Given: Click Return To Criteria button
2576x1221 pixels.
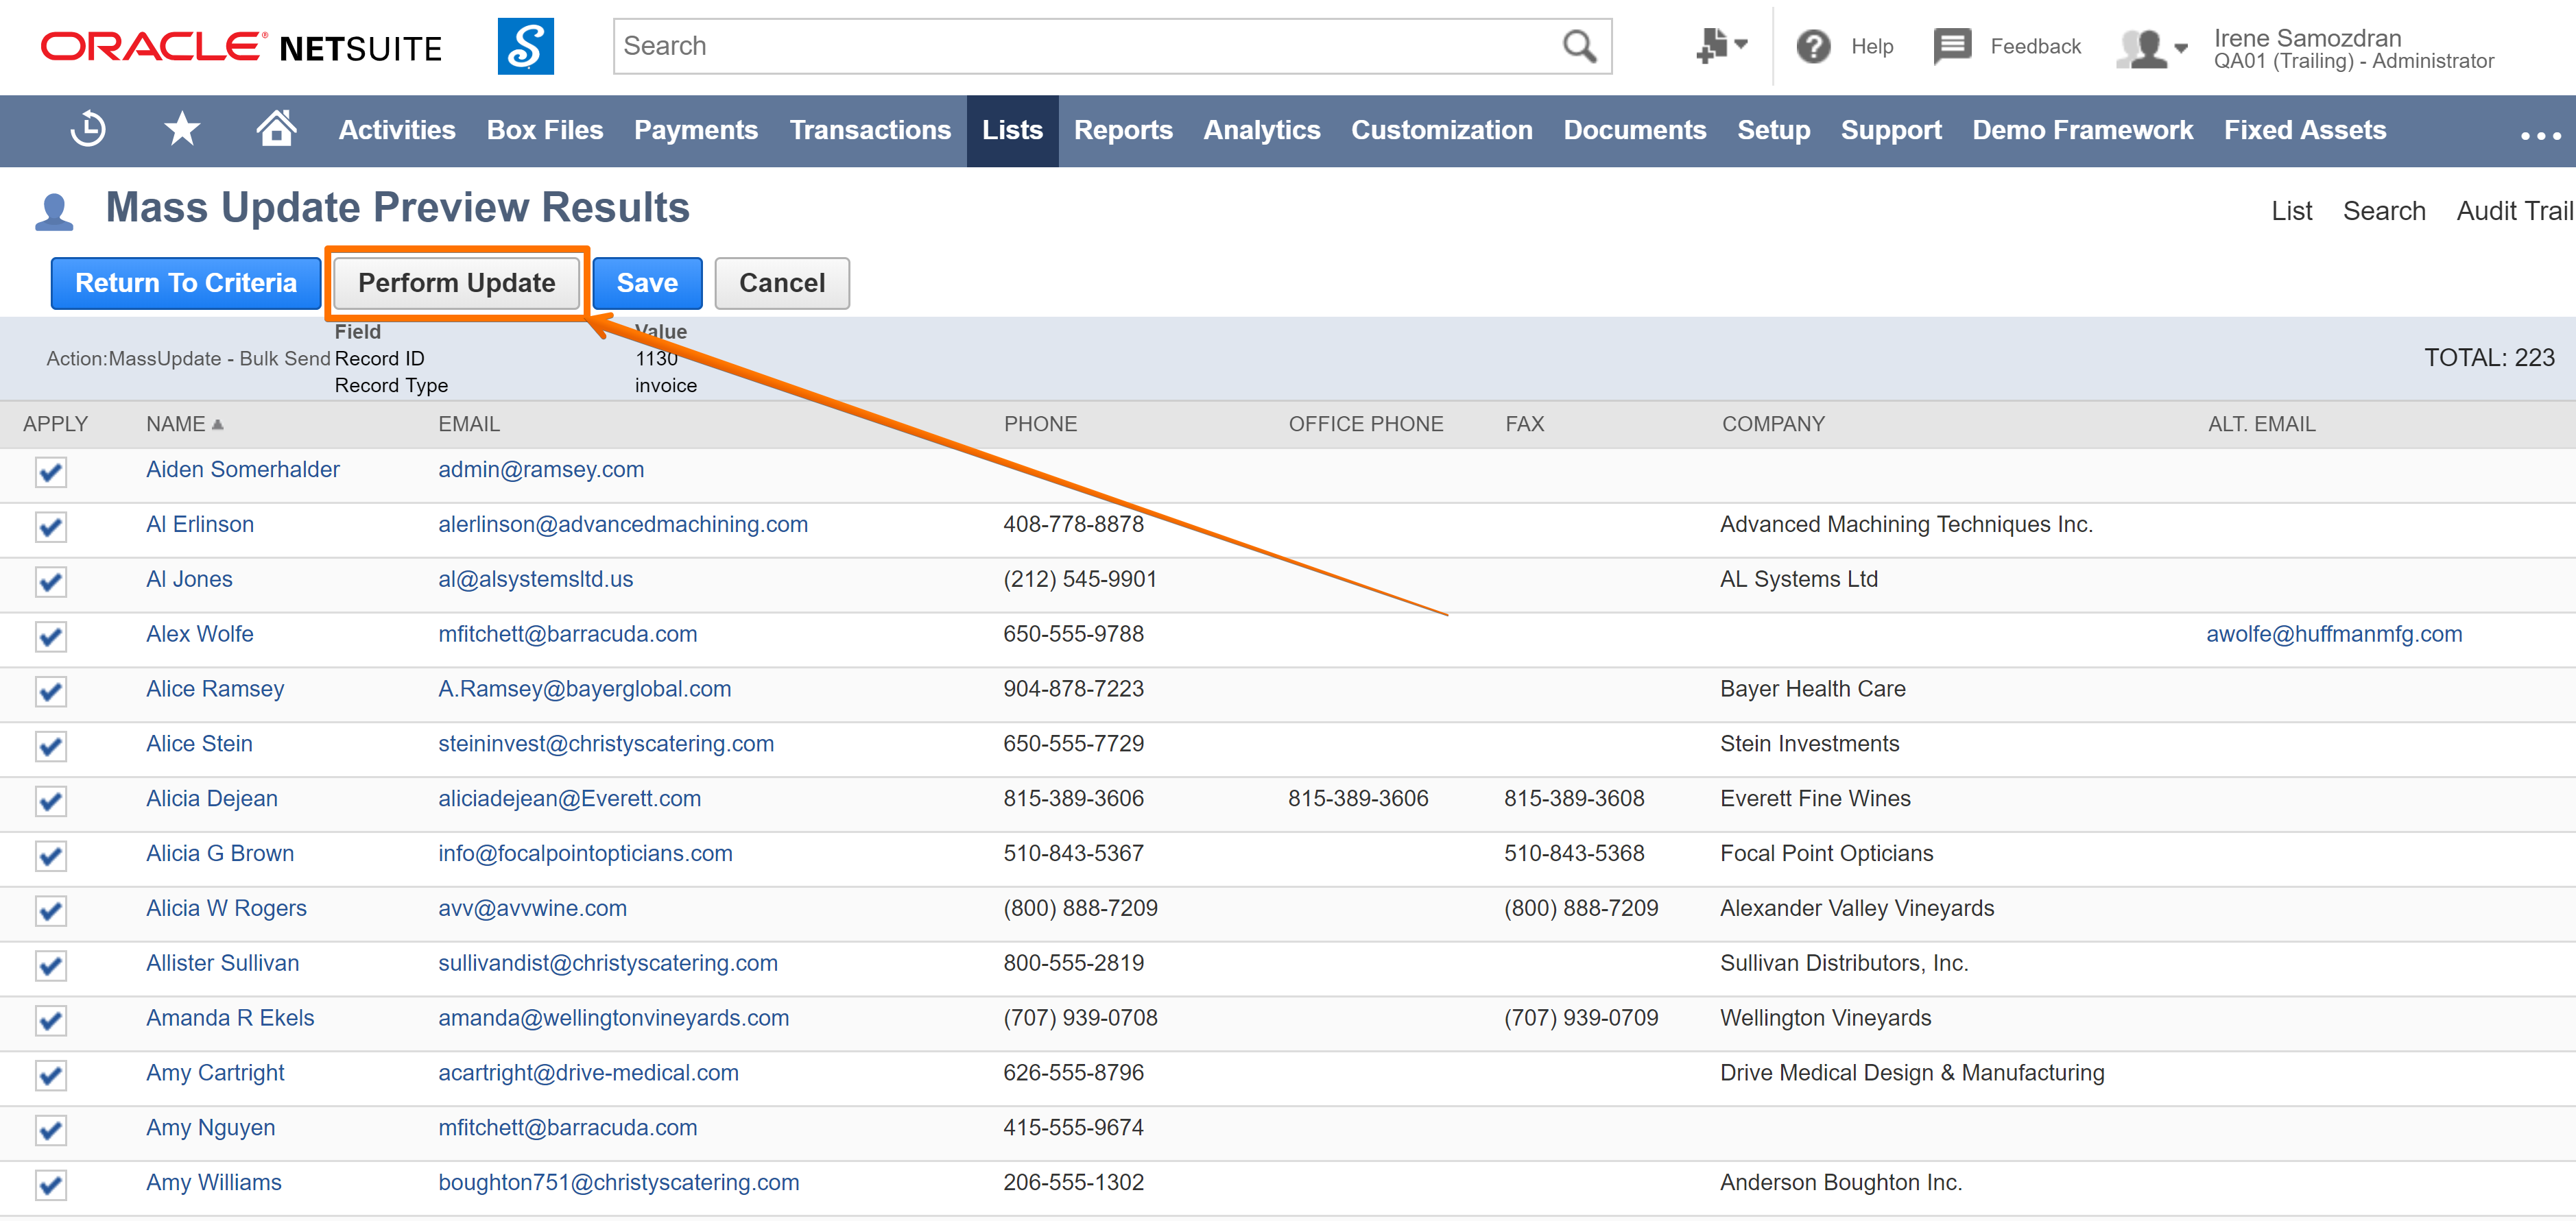Looking at the screenshot, I should coord(186,283).
